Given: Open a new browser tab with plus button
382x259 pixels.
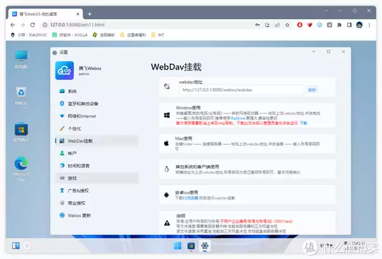Looking at the screenshot, I should (90, 14).
